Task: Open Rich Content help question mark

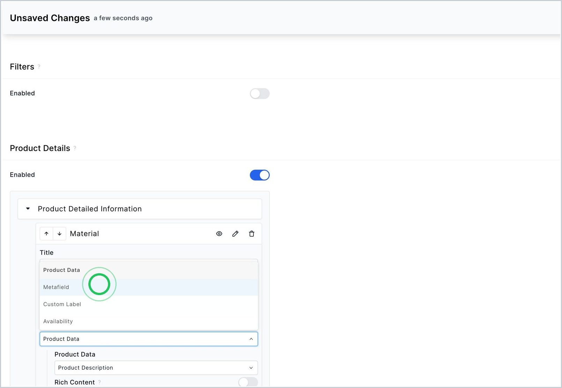Action: click(99, 382)
